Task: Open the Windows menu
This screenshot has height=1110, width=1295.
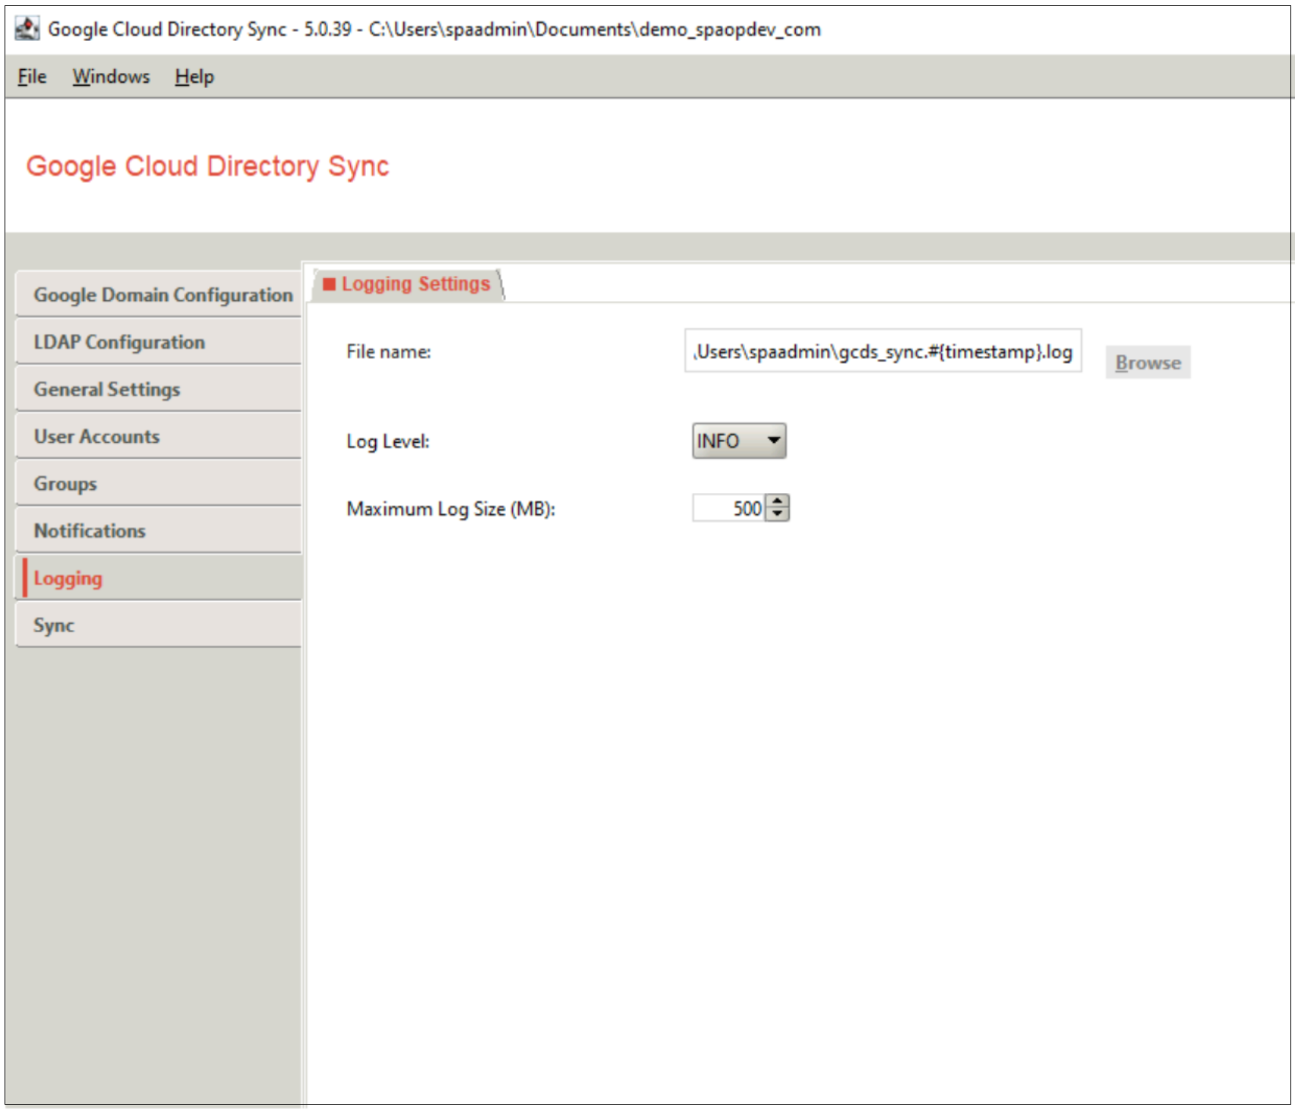Action: click(x=111, y=77)
